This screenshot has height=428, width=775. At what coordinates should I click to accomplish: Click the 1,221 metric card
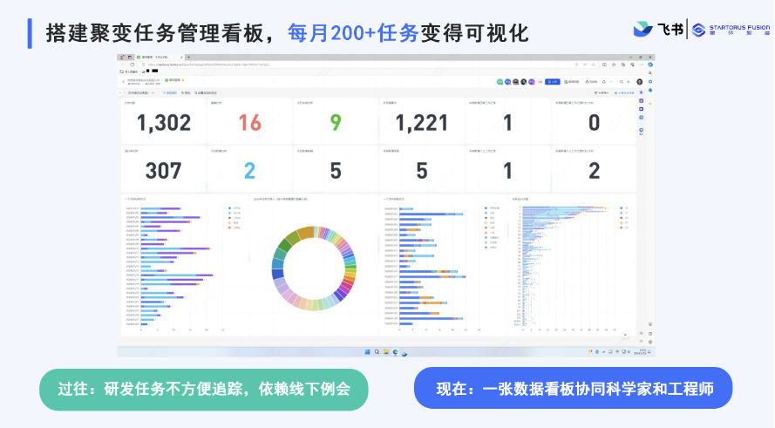coord(421,123)
